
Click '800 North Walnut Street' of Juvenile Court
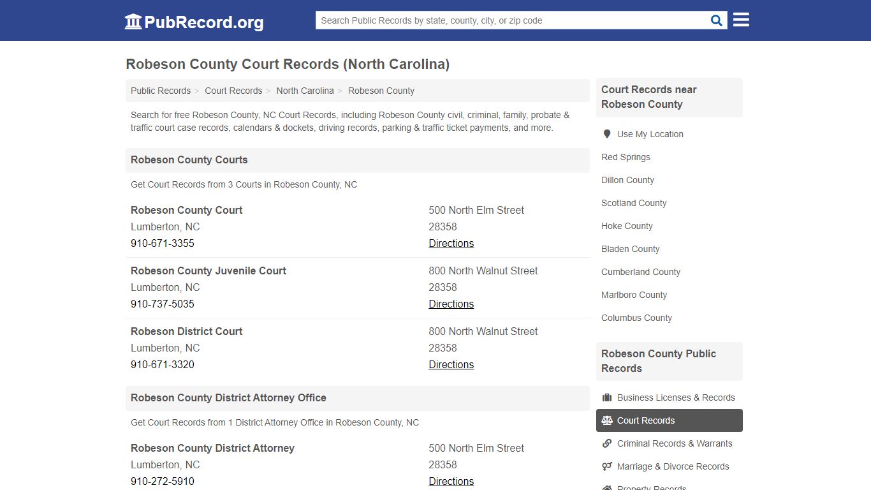point(483,271)
